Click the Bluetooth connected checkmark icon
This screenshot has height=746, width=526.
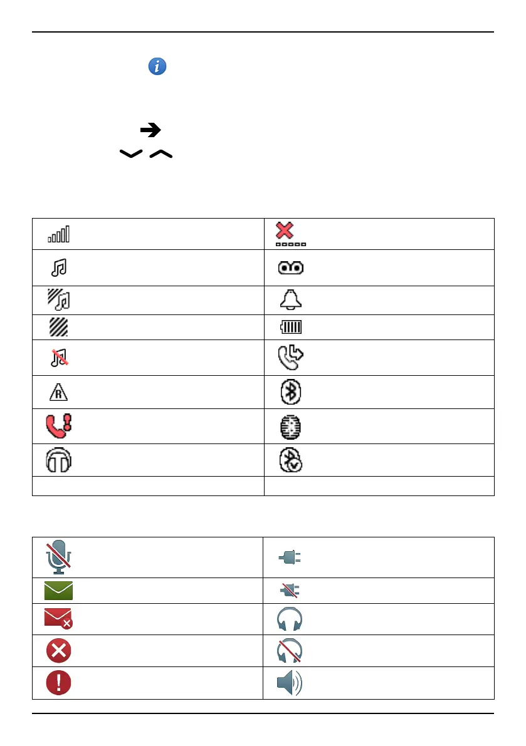coord(291,460)
